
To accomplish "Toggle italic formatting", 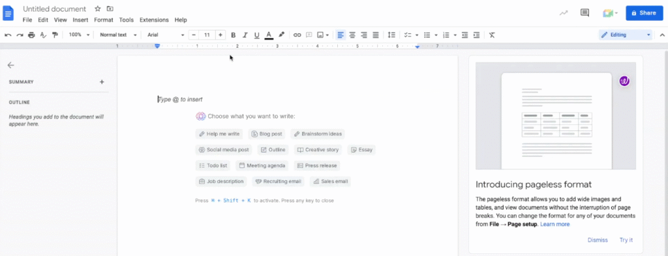I will coord(245,35).
